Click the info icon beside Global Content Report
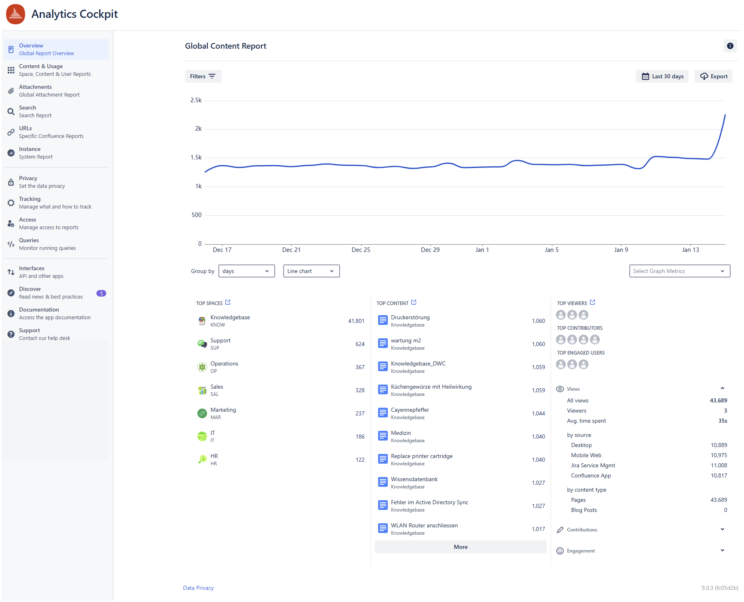The image size is (744, 602). coord(730,46)
